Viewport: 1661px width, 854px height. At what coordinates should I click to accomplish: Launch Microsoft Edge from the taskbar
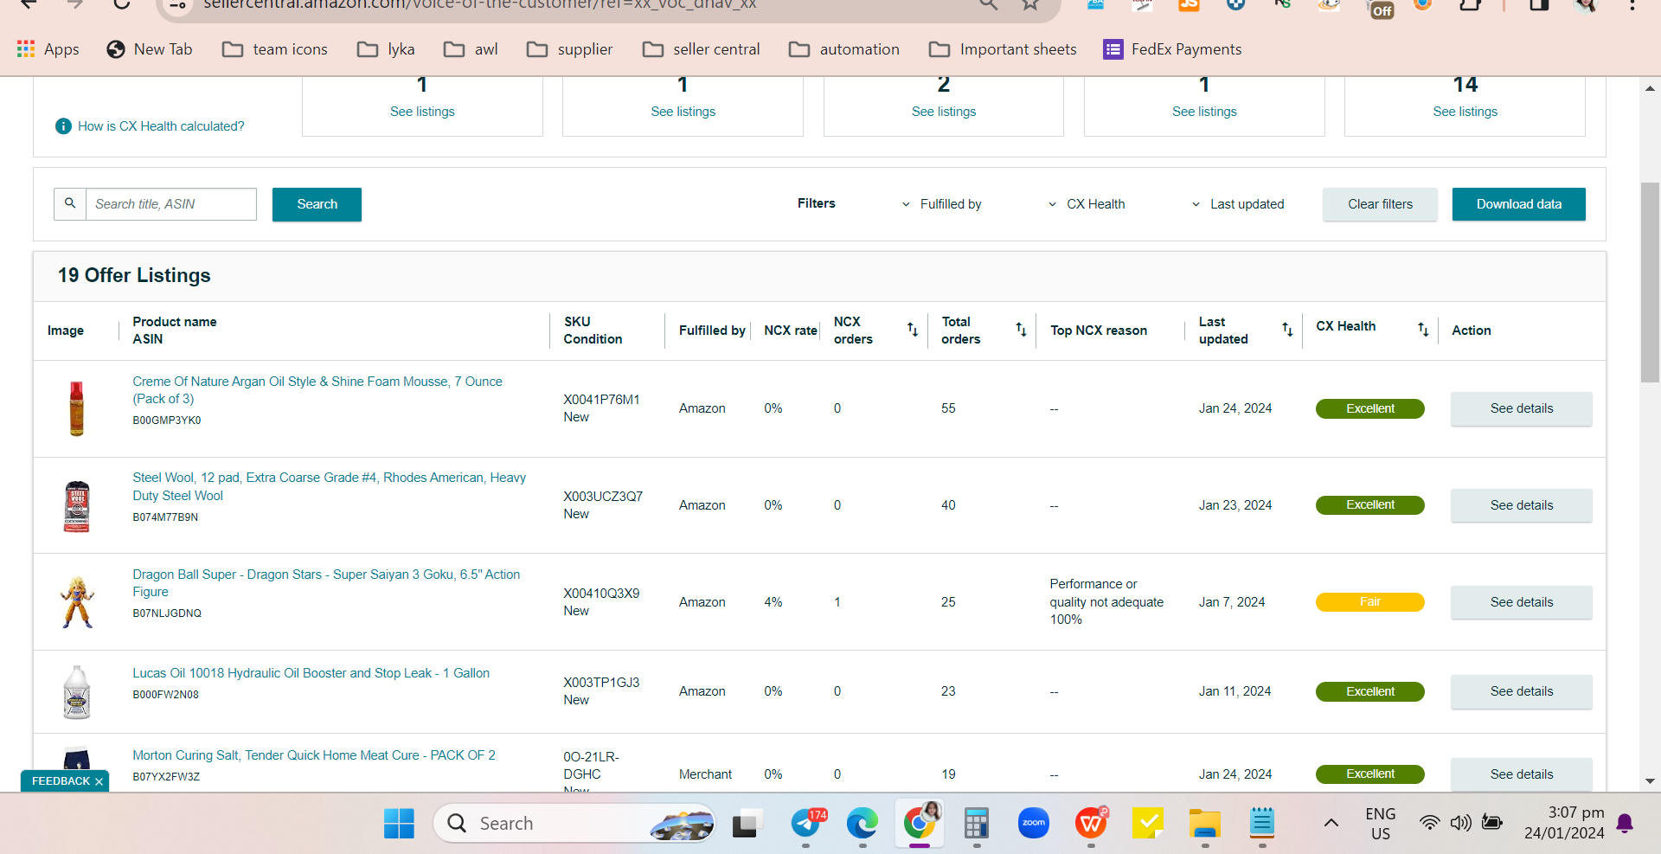(863, 824)
